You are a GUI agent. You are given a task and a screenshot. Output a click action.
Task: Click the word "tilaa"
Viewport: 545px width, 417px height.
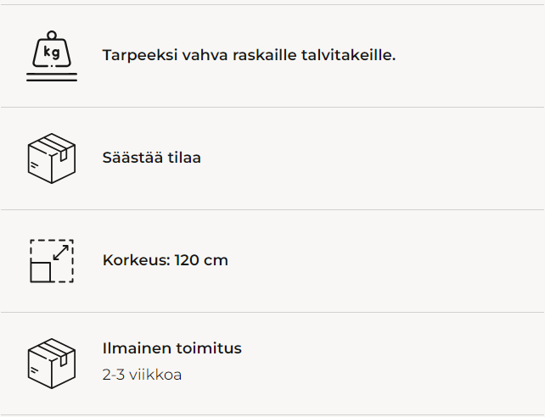(183, 158)
